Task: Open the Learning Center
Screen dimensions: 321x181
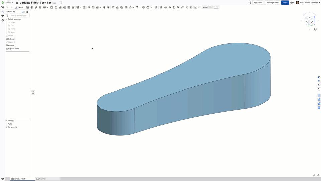Action: [x=272, y=3]
